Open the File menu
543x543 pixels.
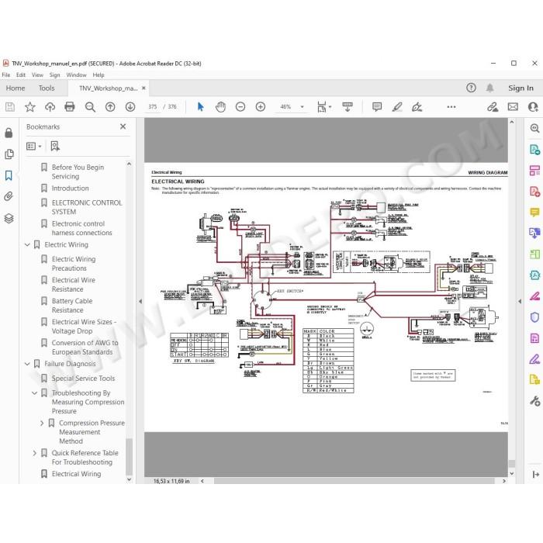coord(6,74)
